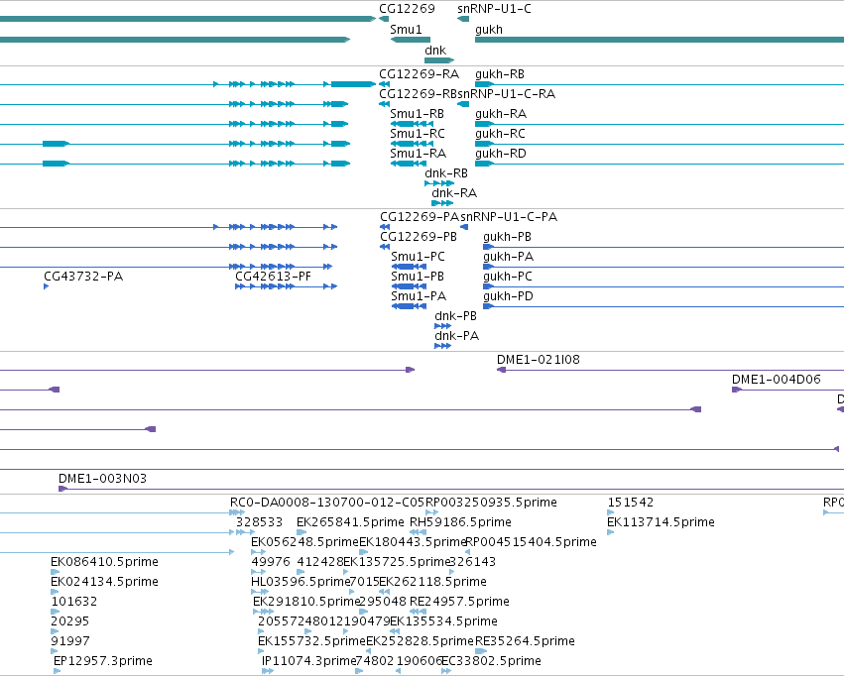Viewport: 844px width, 676px height.
Task: Pick the gukh-RD transcript label
Action: (x=501, y=154)
